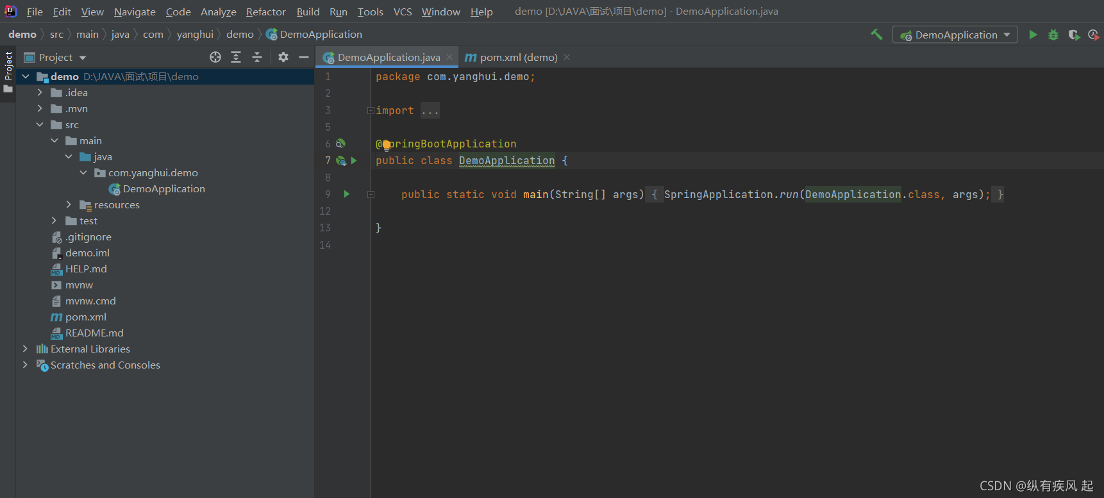Viewport: 1104px width, 498px height.
Task: Open the Analyze menu
Action: [x=219, y=12]
